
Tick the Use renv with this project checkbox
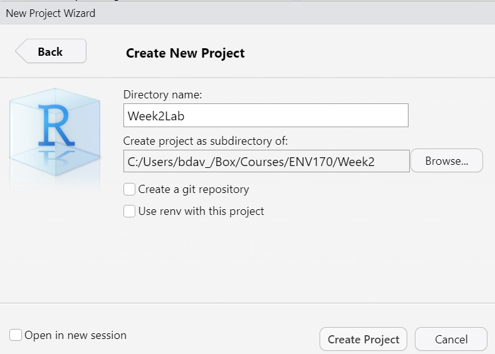click(130, 211)
